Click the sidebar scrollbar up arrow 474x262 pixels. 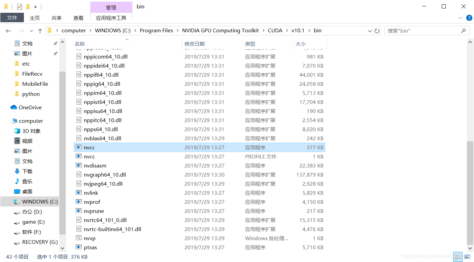(x=62, y=42)
